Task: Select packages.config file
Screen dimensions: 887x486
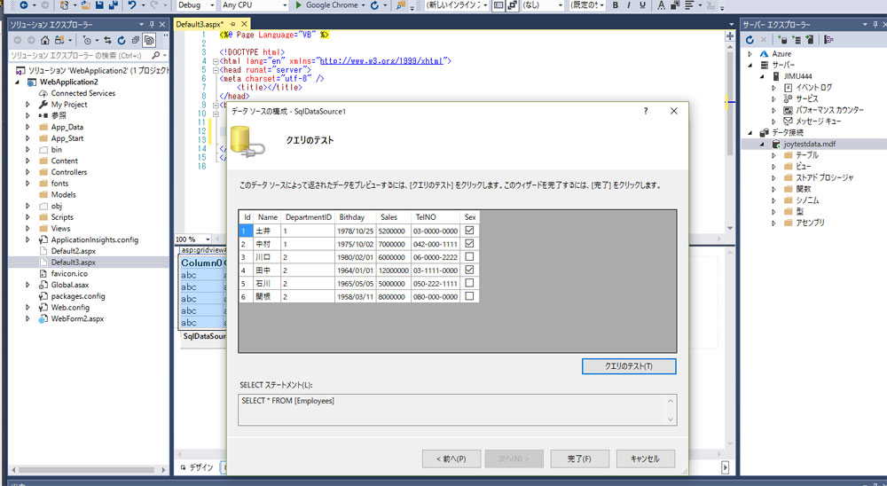Action: pyautogui.click(x=78, y=296)
